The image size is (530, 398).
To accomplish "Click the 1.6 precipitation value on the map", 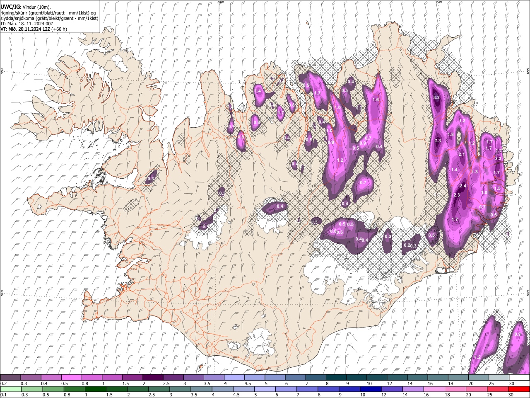I will point(376,100).
